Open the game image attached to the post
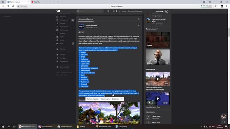This screenshot has height=129, width=230. click(x=109, y=113)
